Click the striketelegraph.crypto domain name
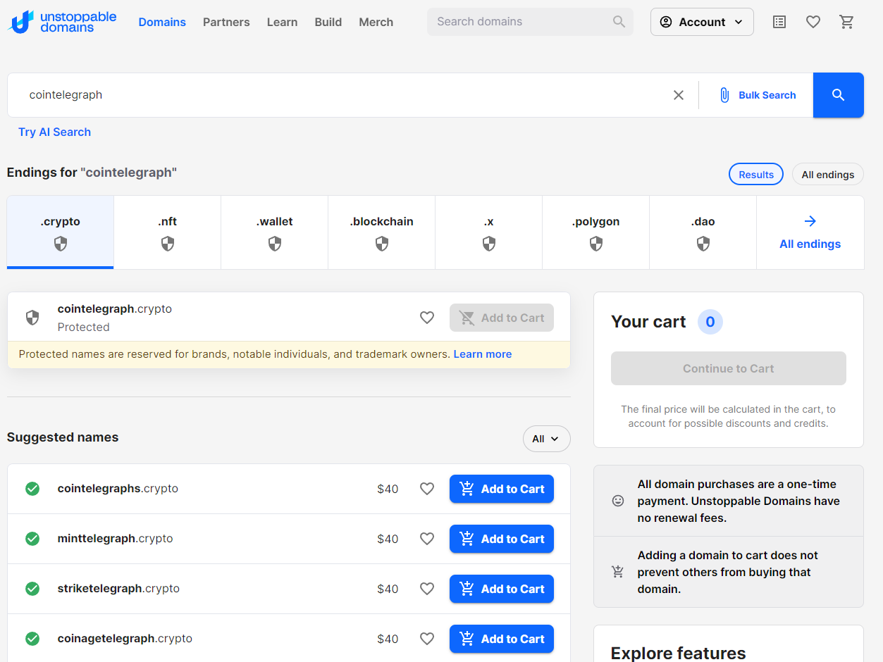 118,589
